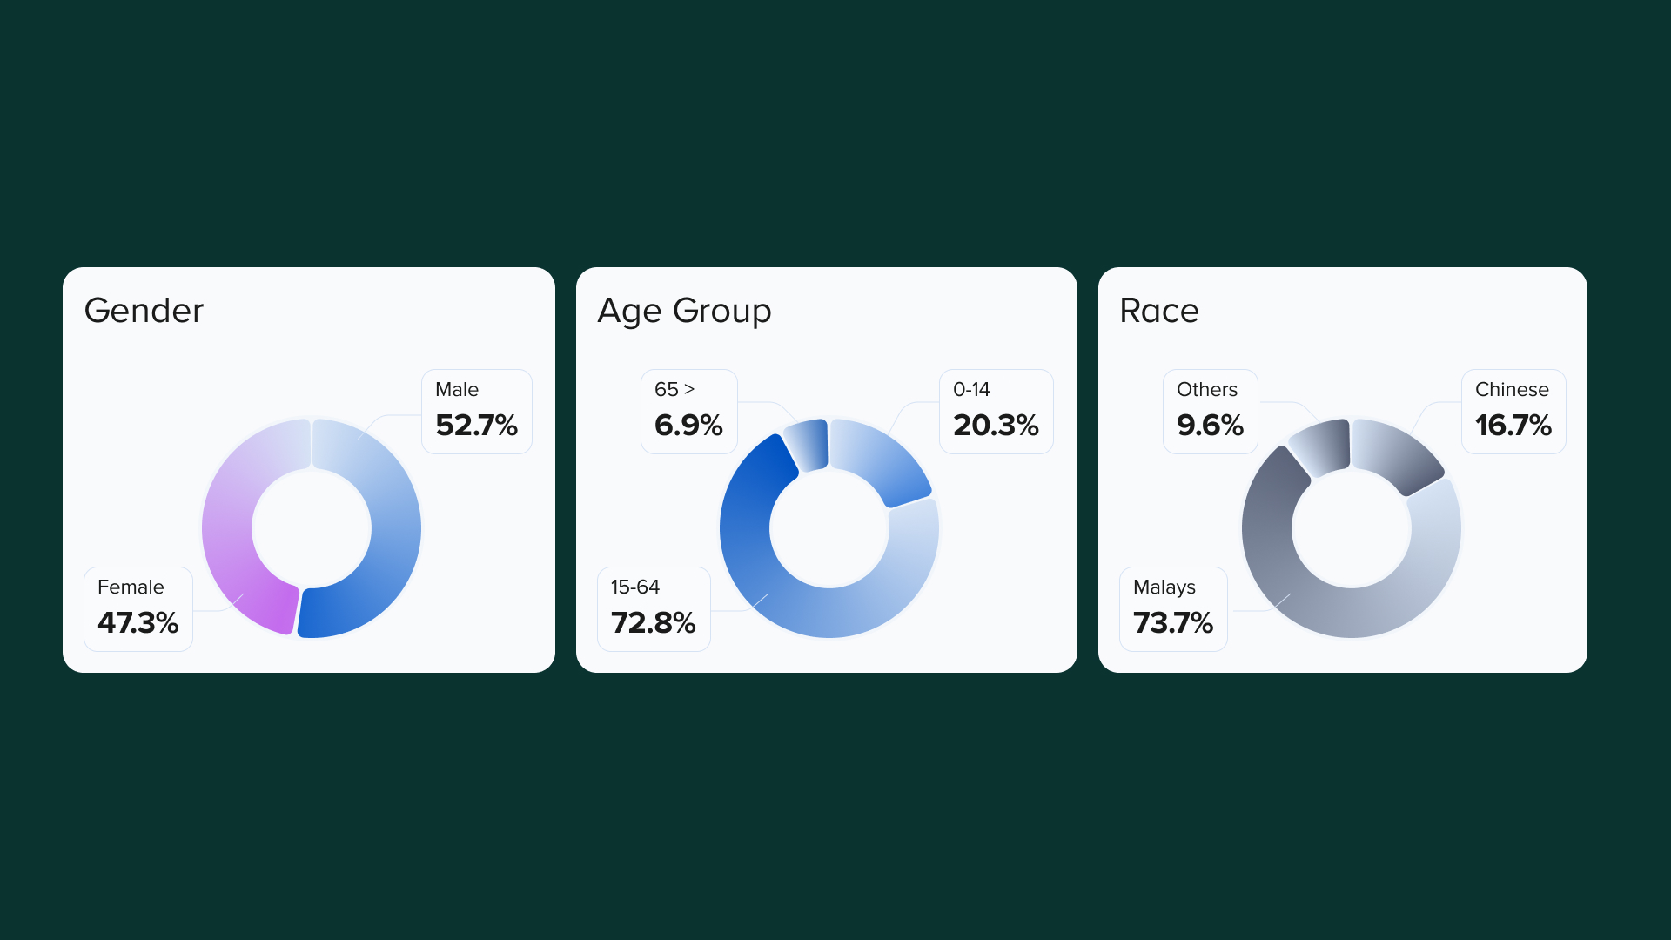This screenshot has height=940, width=1671.
Task: Select the Chinese 16.7% label box
Action: tap(1513, 411)
